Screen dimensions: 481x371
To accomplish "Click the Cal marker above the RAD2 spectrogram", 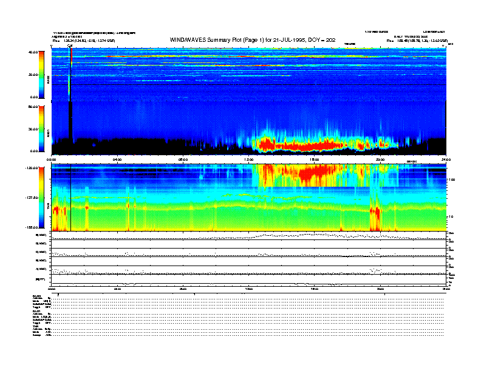I will [x=70, y=46].
